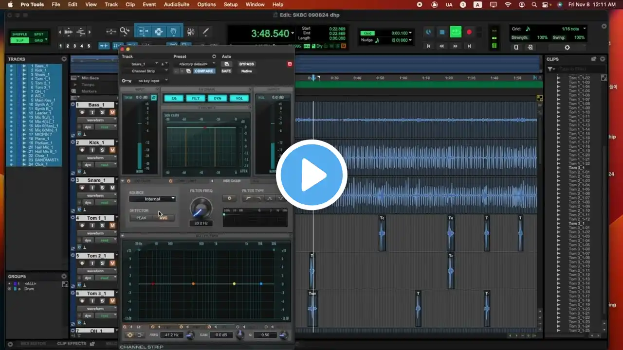Open the factory default preset menu

point(196,64)
